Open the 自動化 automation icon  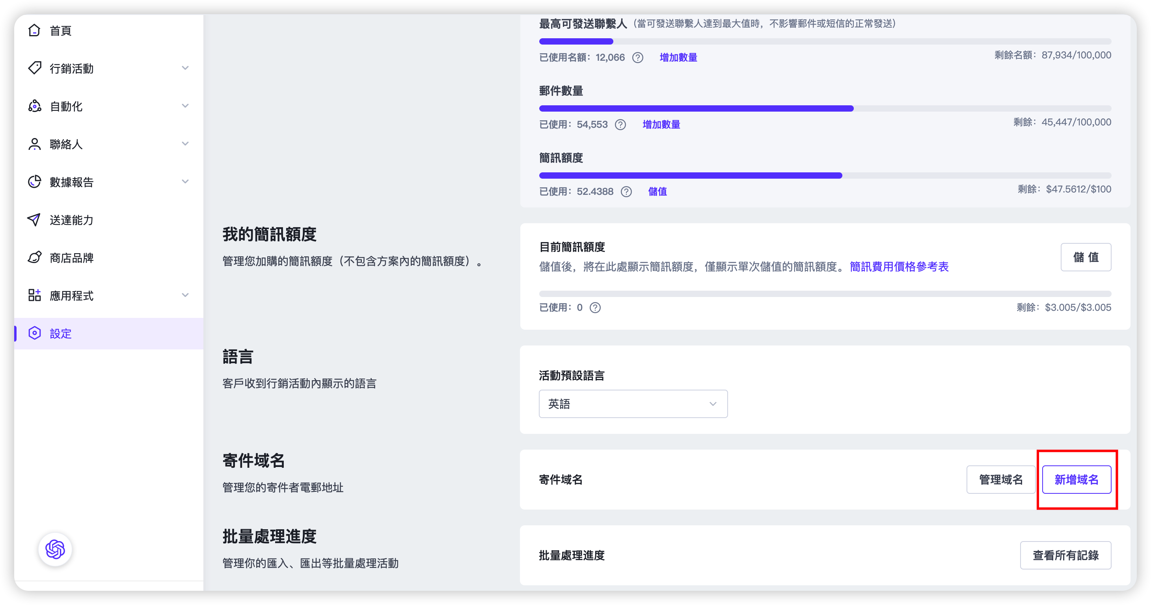(x=35, y=106)
